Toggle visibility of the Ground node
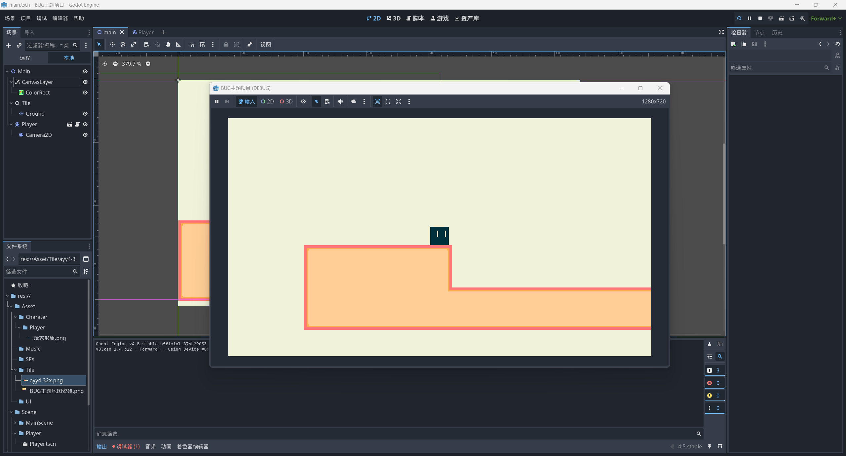 85,114
